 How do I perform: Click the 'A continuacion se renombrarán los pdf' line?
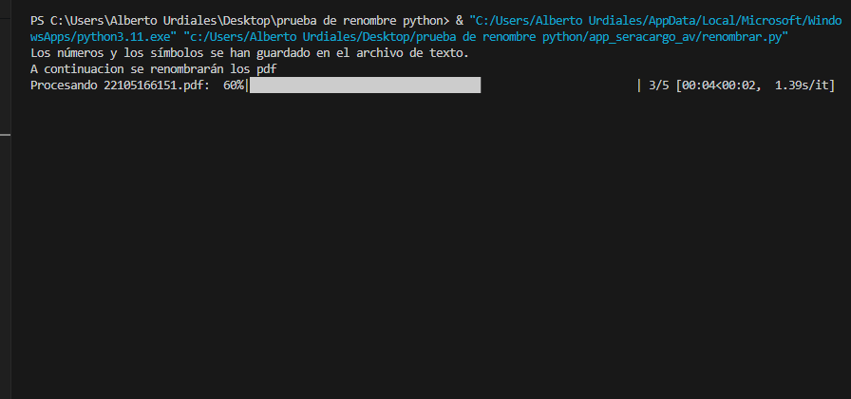154,69
